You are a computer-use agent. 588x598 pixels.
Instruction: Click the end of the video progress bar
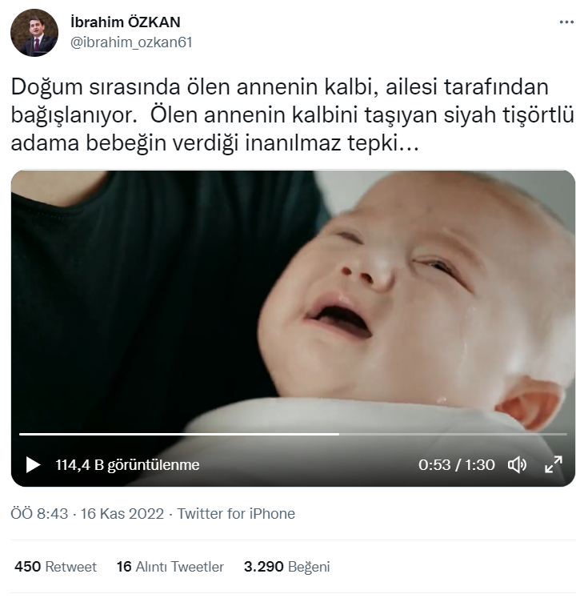(566, 434)
